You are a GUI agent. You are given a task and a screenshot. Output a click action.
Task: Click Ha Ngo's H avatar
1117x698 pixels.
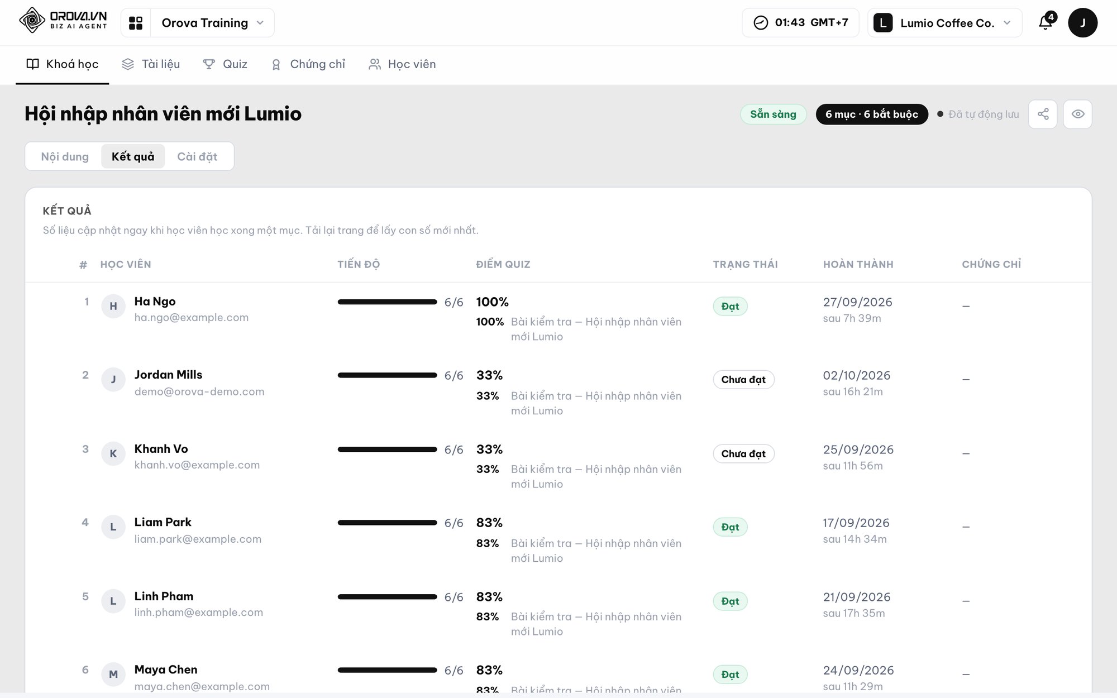[113, 306]
